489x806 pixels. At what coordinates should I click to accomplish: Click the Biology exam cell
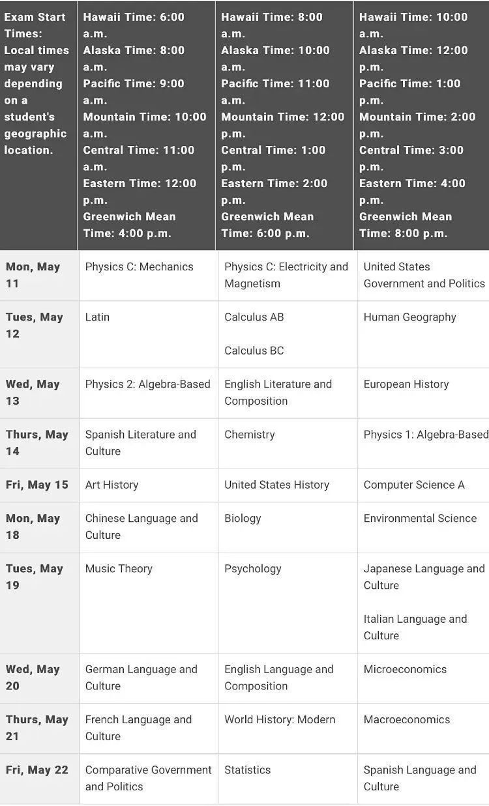click(x=243, y=519)
